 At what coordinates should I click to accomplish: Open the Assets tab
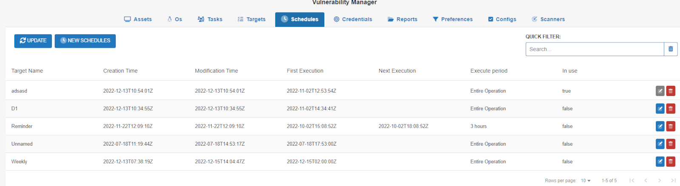[138, 19]
